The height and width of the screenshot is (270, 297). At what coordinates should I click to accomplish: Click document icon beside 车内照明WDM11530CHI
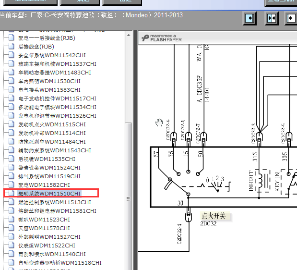12,81
